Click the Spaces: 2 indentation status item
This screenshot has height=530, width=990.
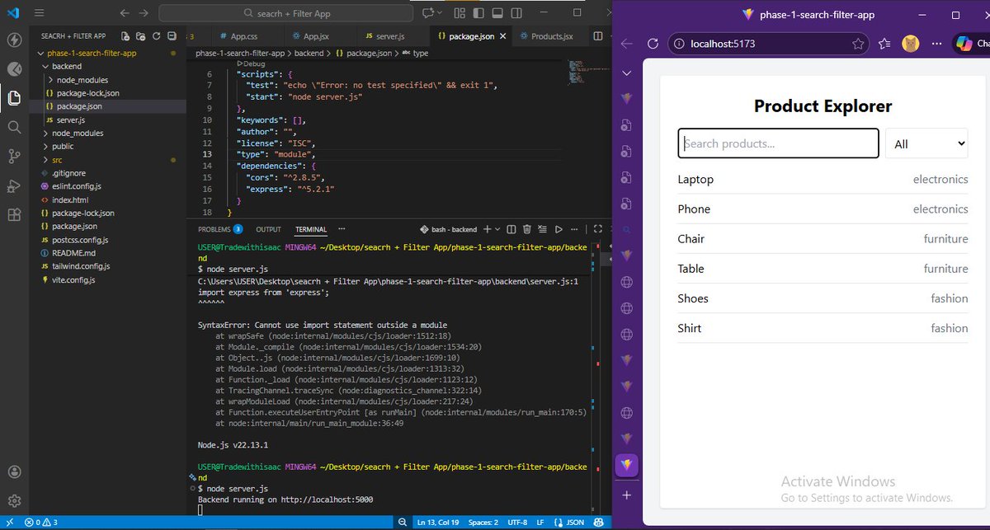pyautogui.click(x=483, y=523)
